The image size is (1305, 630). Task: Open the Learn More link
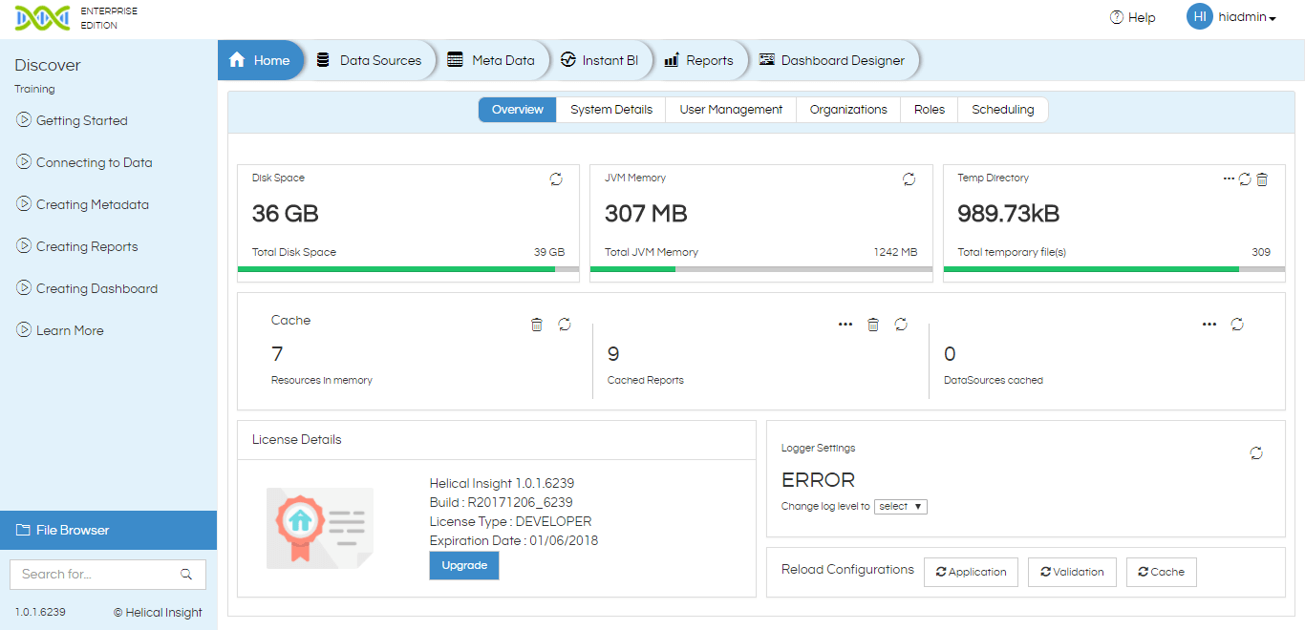coord(60,330)
